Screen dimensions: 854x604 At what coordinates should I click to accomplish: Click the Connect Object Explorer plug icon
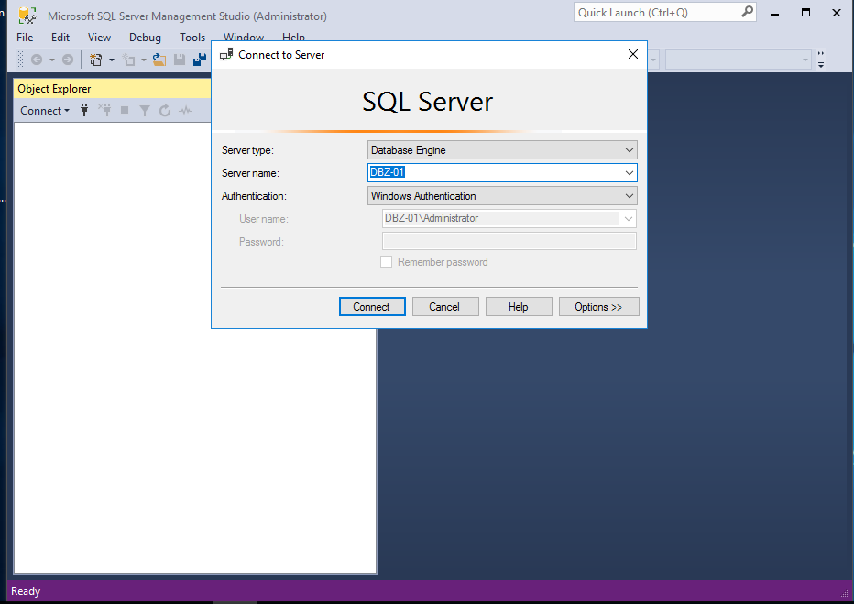pos(84,111)
